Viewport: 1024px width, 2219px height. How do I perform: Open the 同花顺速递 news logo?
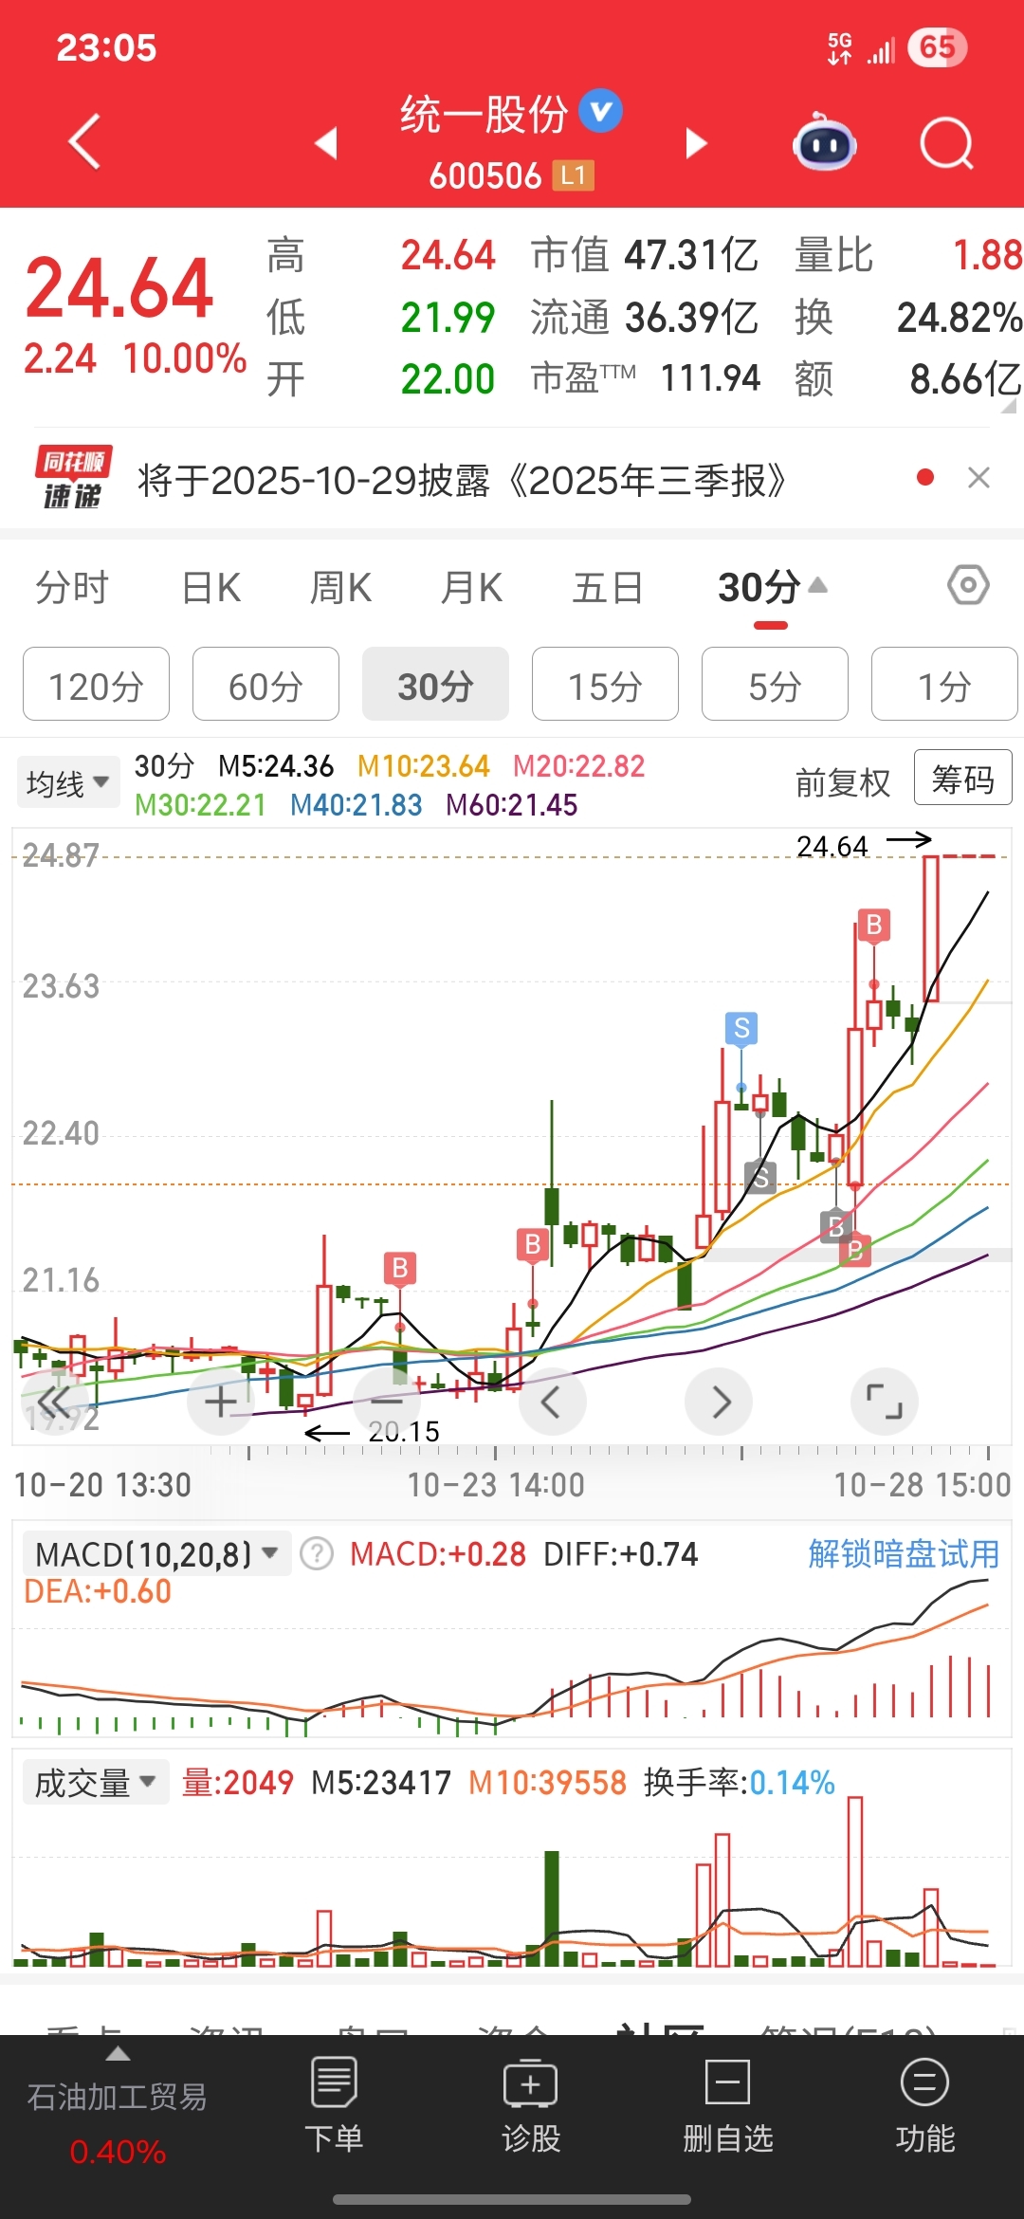(x=73, y=478)
